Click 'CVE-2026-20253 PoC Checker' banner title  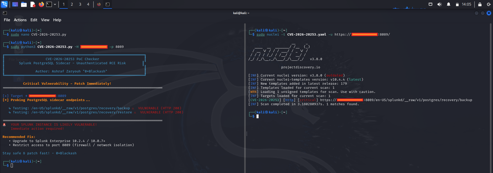72,59
